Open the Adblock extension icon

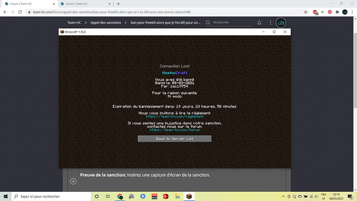point(315,12)
